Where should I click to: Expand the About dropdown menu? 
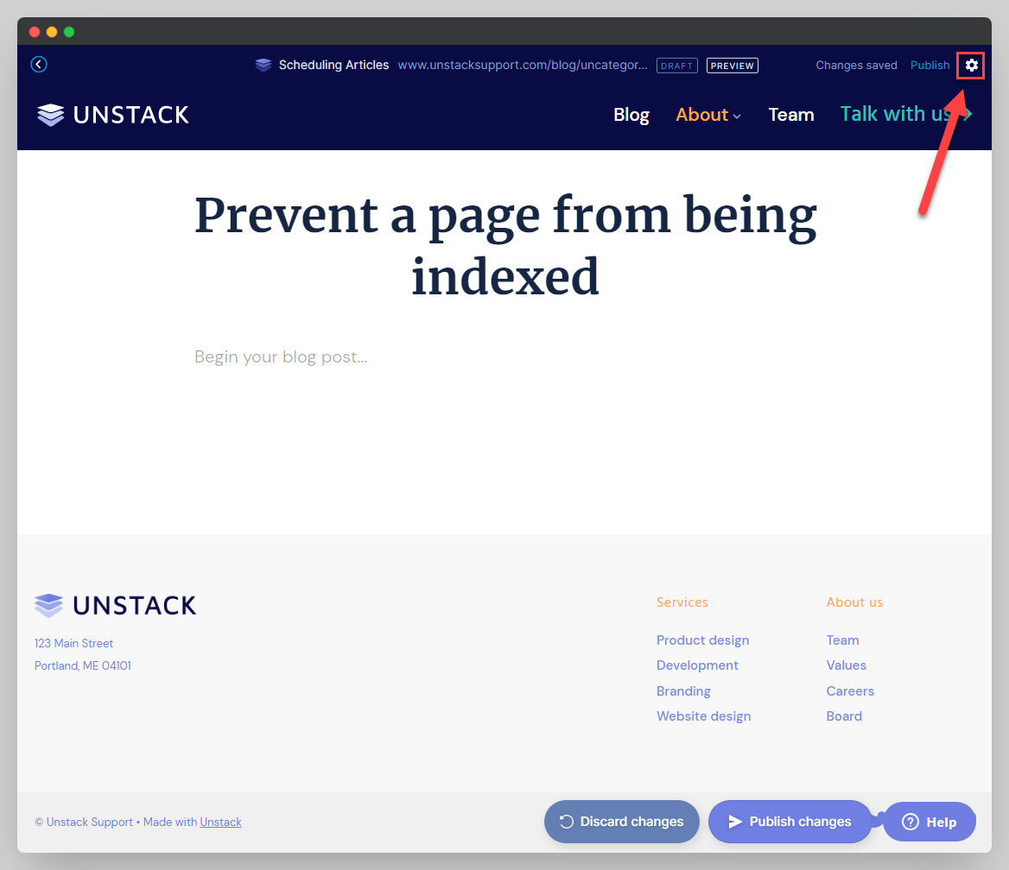pos(708,115)
